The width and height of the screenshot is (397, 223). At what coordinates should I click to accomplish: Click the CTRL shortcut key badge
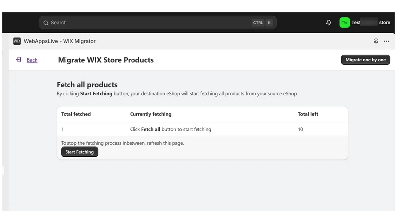coord(258,23)
